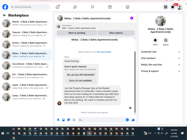This screenshot has height=140, width=187.
Task: Open Patrick's 2 Beds 2 Baths conversation
Action: click(26, 23)
